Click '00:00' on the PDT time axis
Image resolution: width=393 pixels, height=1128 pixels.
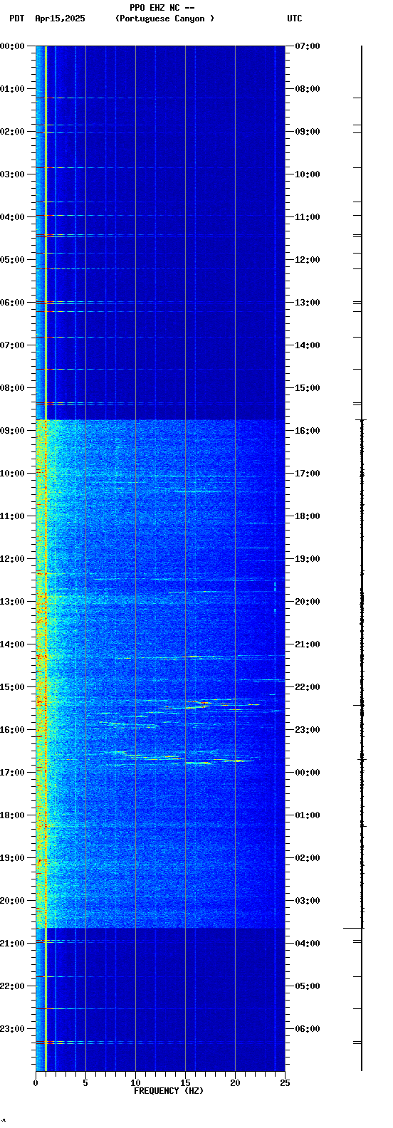(12, 46)
